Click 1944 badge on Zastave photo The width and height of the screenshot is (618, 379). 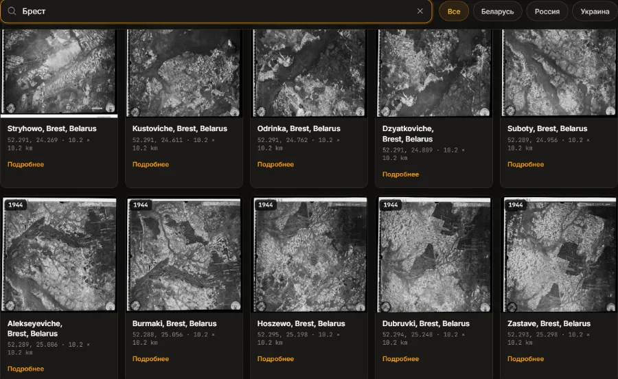(x=515, y=205)
